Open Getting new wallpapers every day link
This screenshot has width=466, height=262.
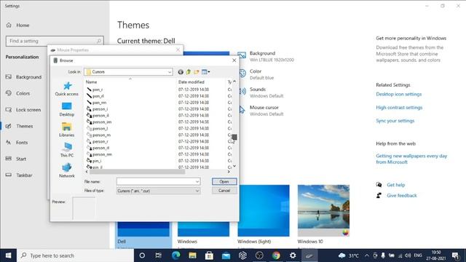(411, 159)
